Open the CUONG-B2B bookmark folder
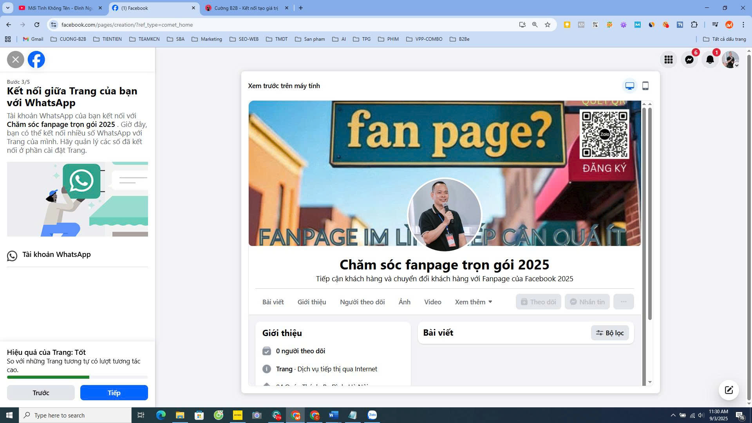The width and height of the screenshot is (752, 423). (x=69, y=39)
